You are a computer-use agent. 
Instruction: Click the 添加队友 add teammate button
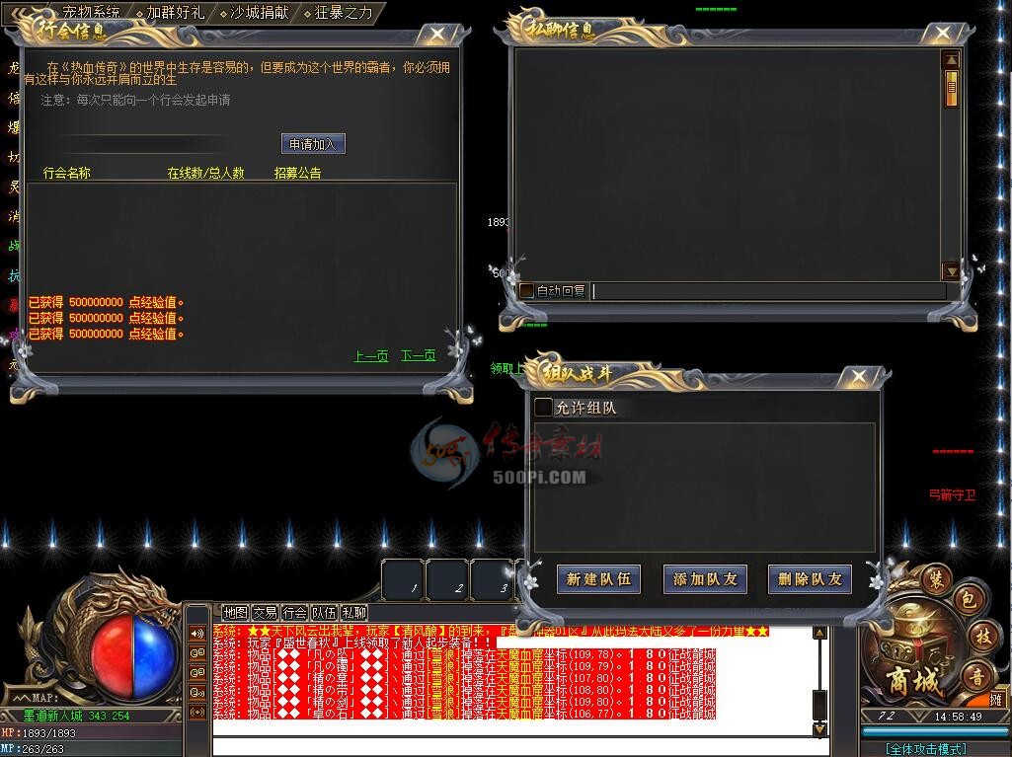click(705, 579)
